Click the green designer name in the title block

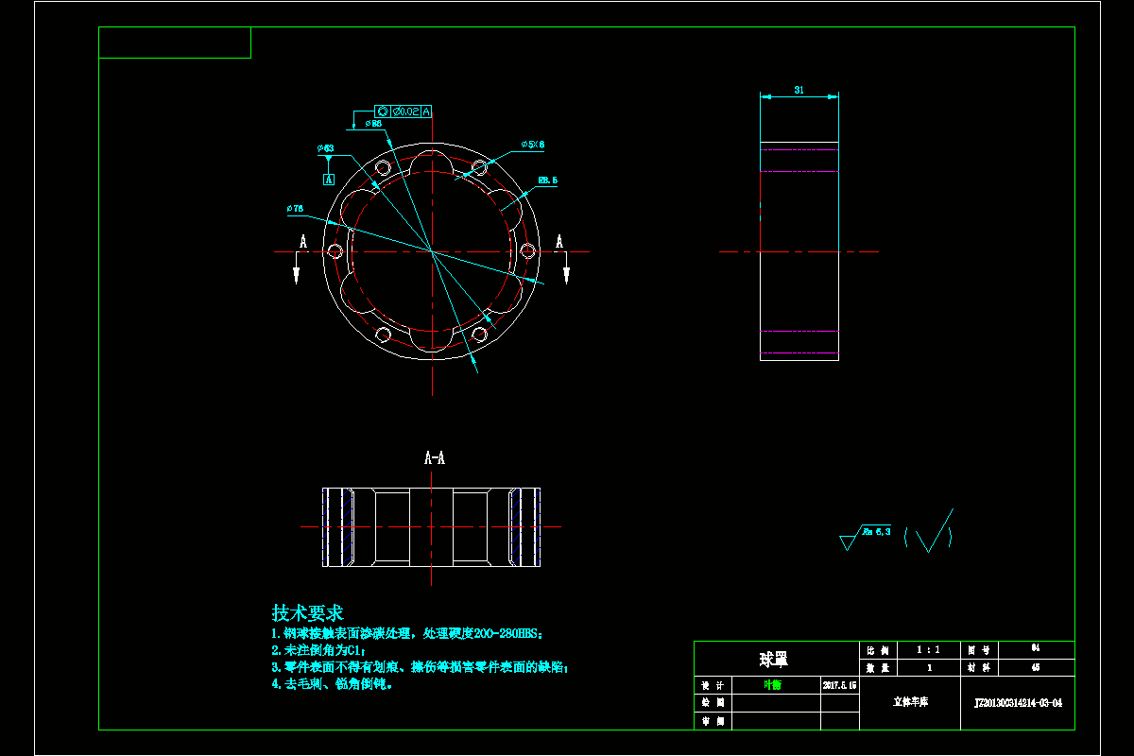(772, 685)
